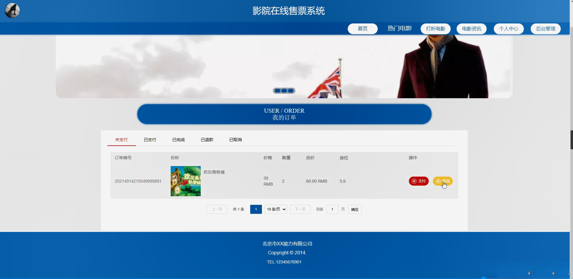Click the footer TEL:12345678901 text
This screenshot has width=573, height=279.
tap(284, 262)
